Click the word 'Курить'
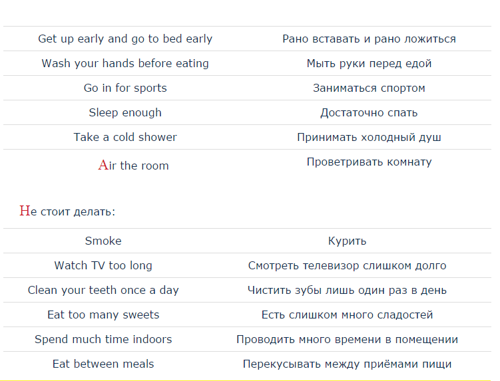This screenshot has width=500, height=381. [347, 241]
